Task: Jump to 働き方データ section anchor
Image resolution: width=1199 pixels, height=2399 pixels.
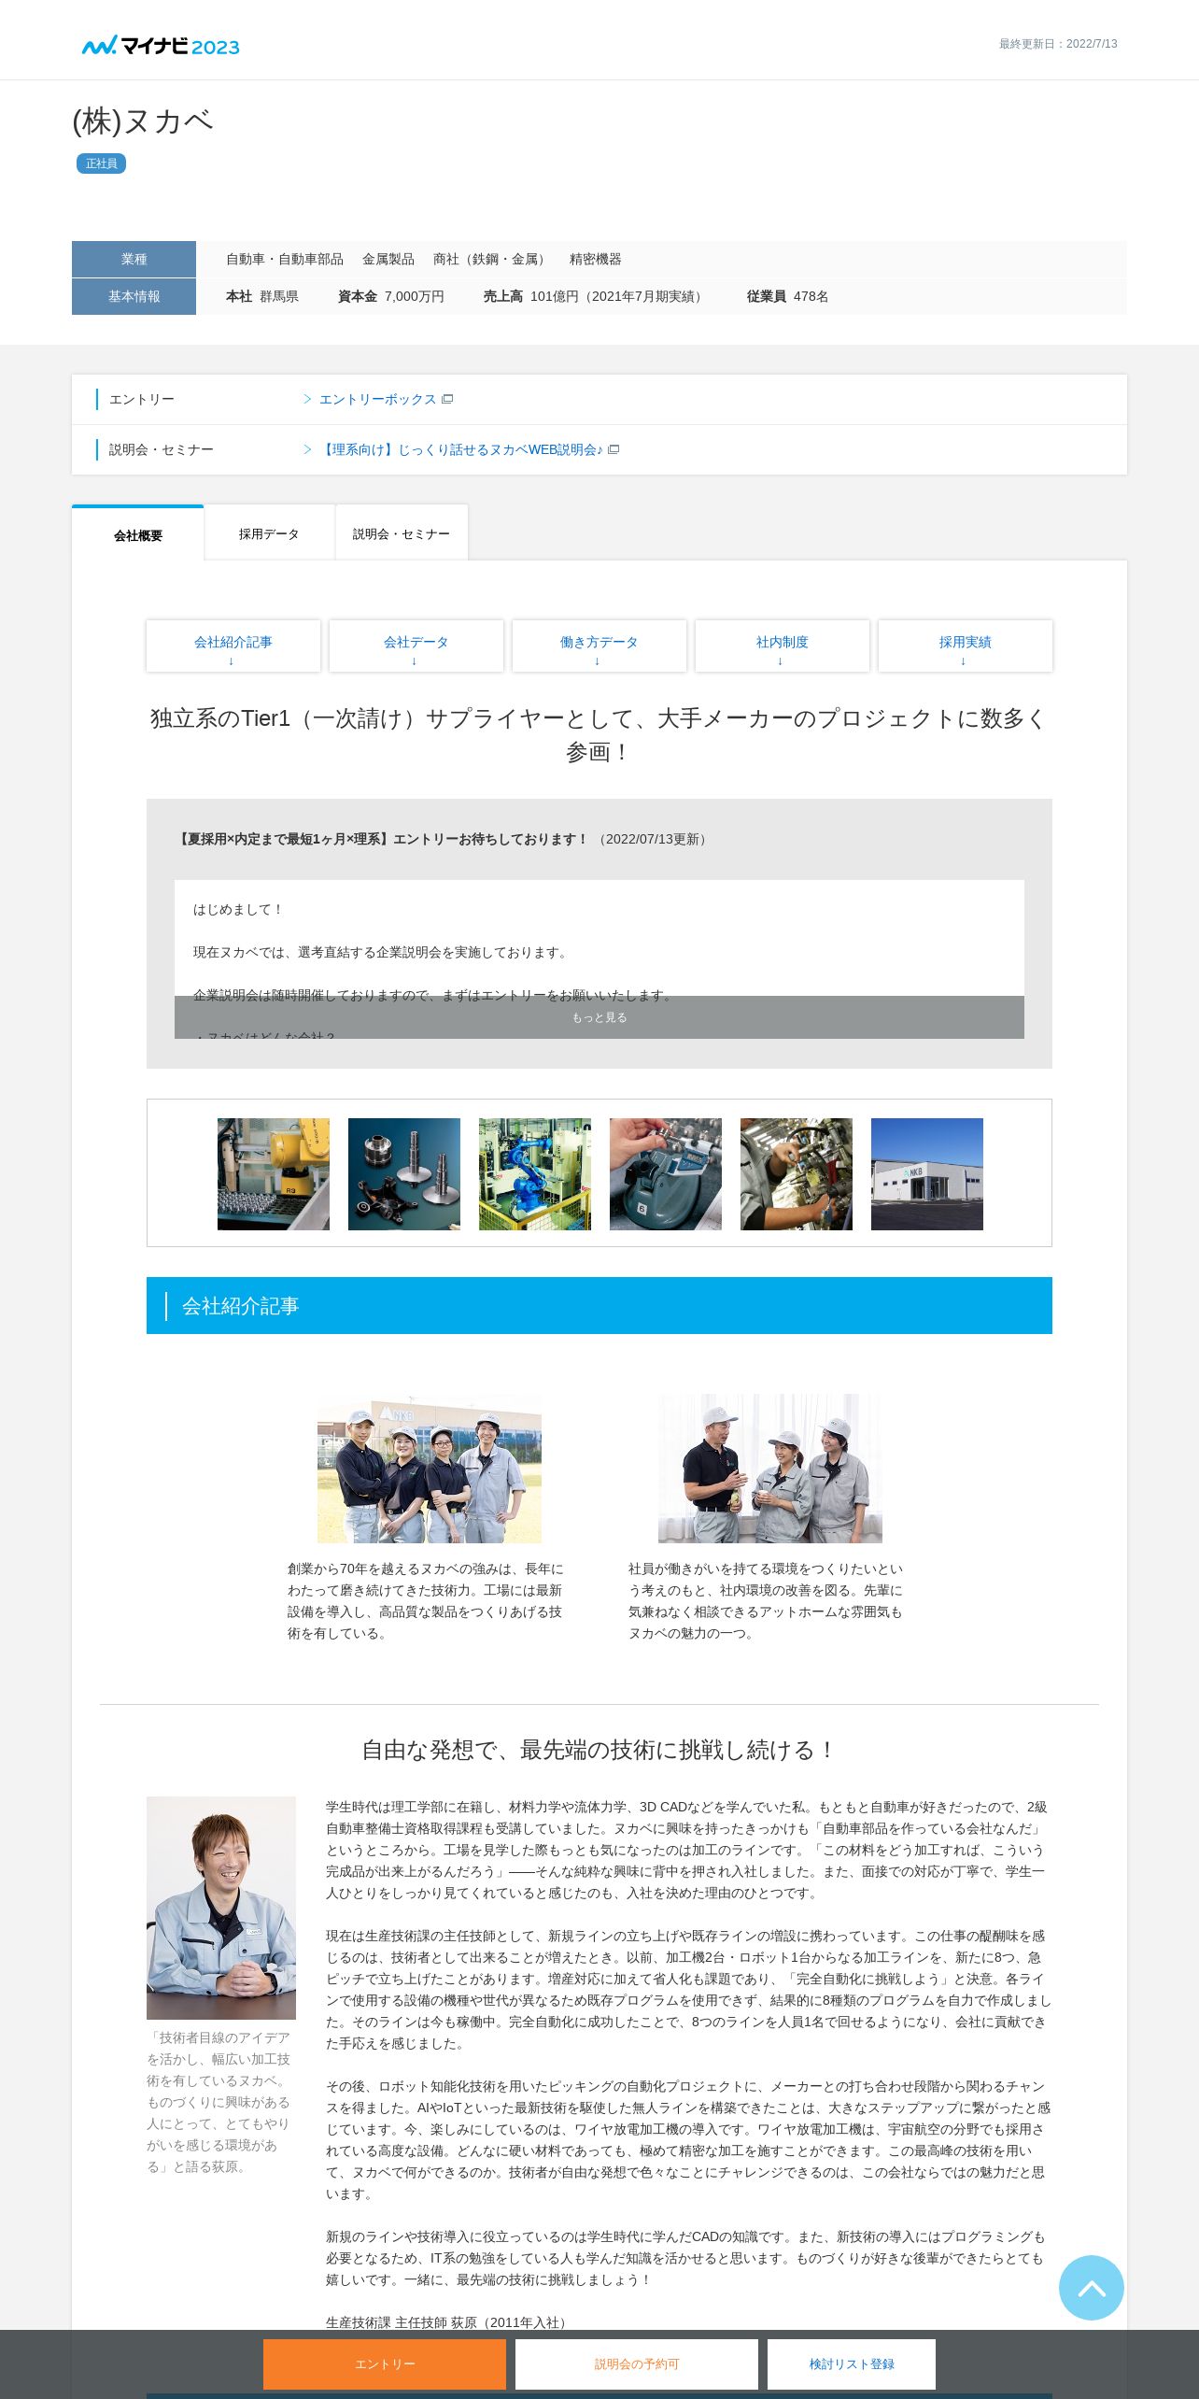Action: coord(599,646)
